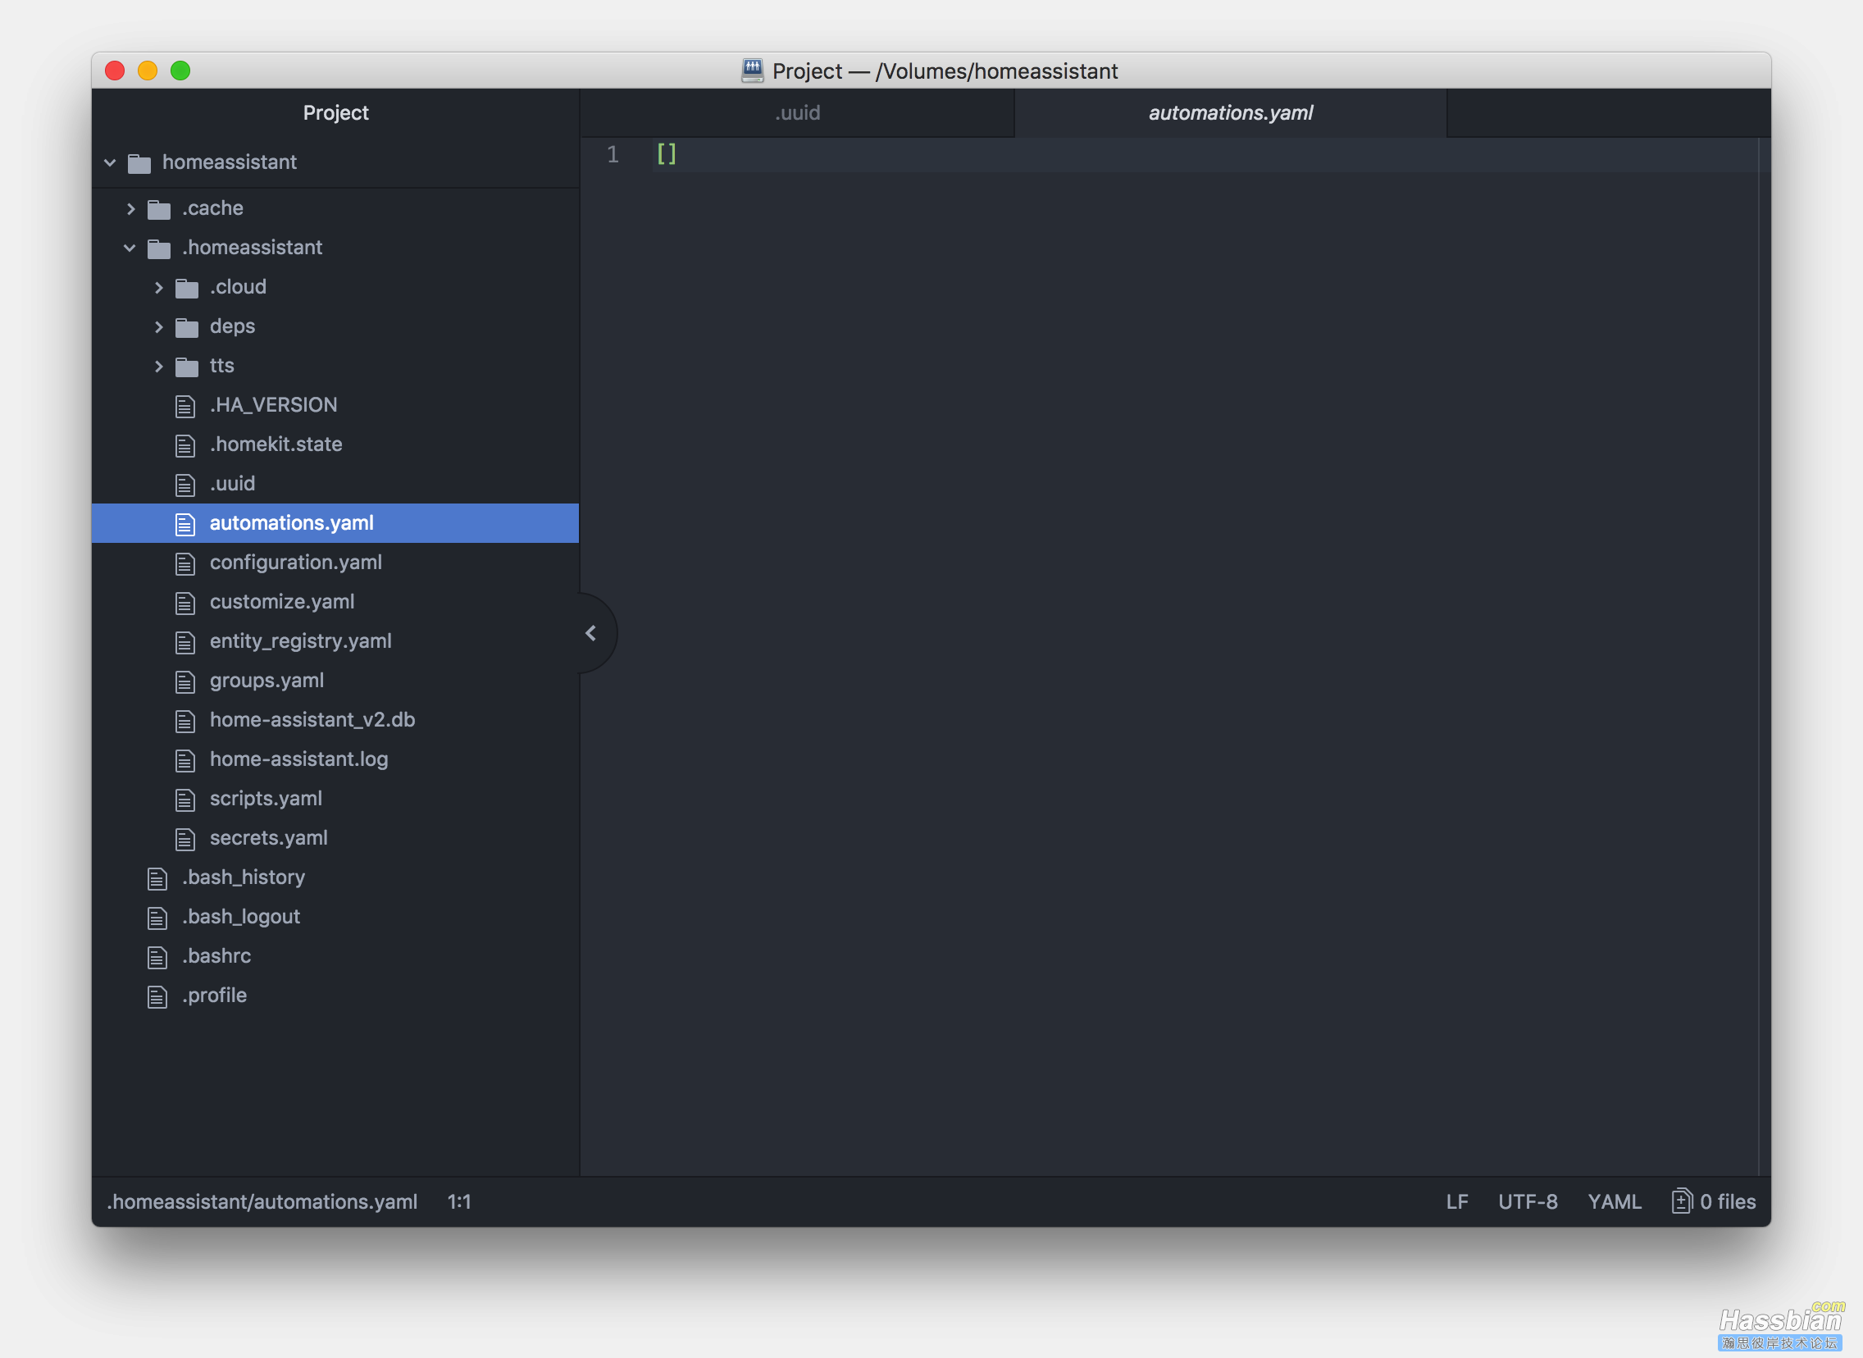Open .homekit.state file name

point(276,444)
